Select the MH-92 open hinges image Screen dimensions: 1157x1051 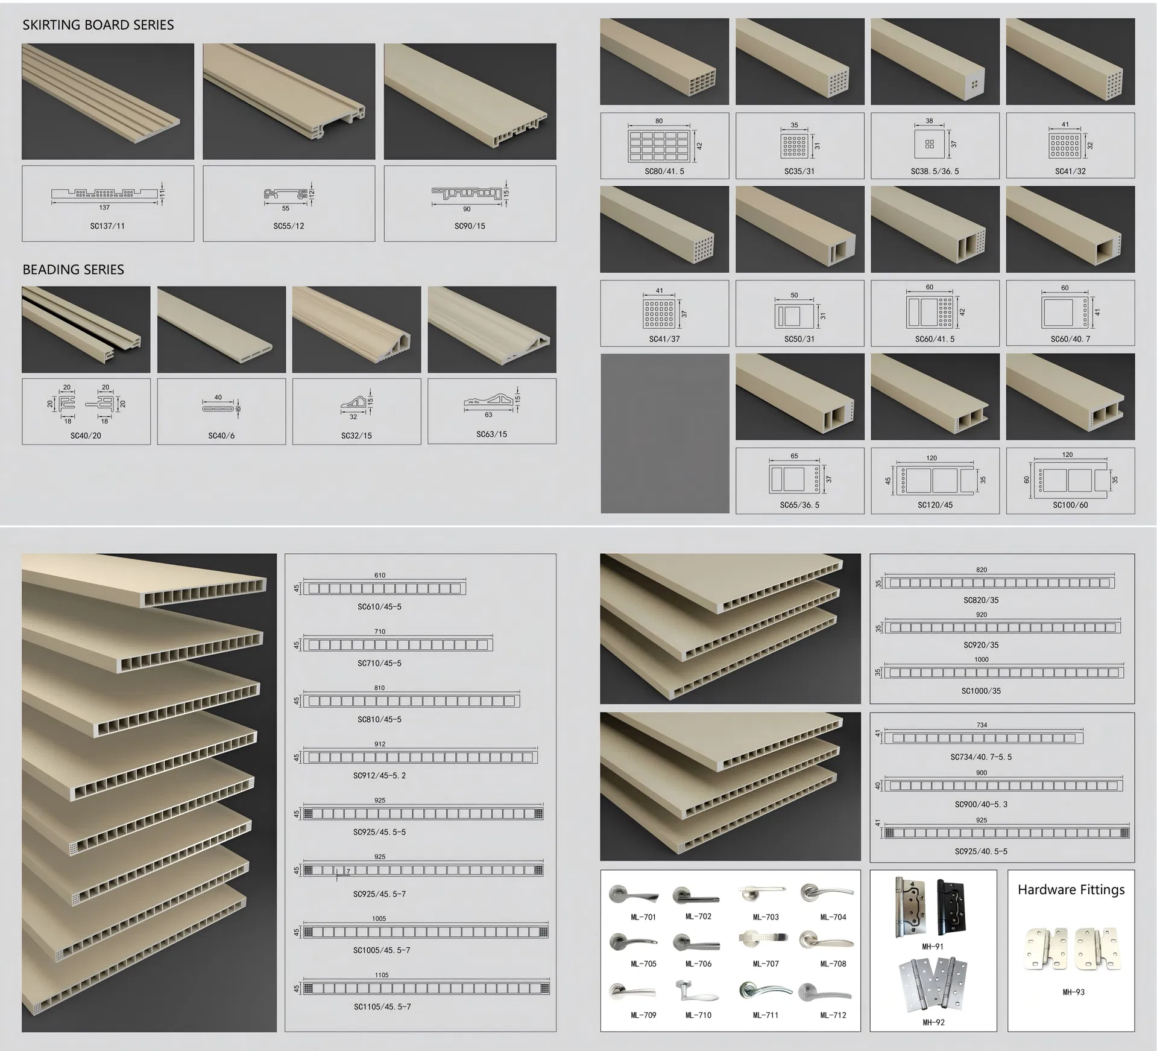click(932, 985)
